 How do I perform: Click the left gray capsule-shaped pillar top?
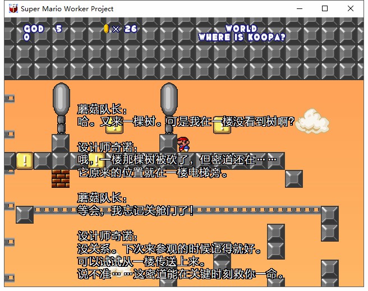point(62,99)
